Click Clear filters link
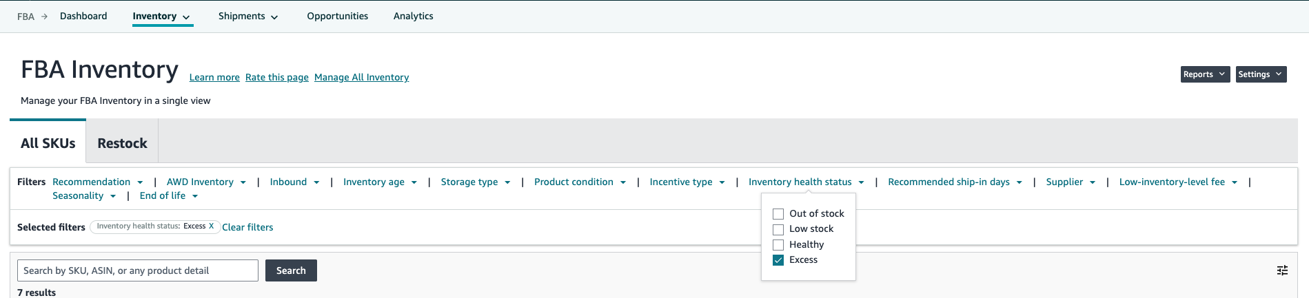 pyautogui.click(x=247, y=227)
